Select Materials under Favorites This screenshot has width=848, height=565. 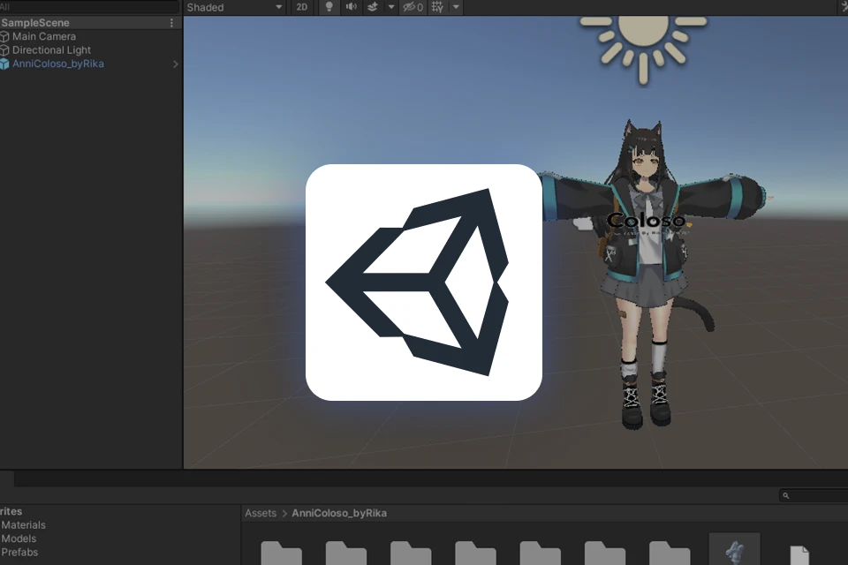point(23,525)
